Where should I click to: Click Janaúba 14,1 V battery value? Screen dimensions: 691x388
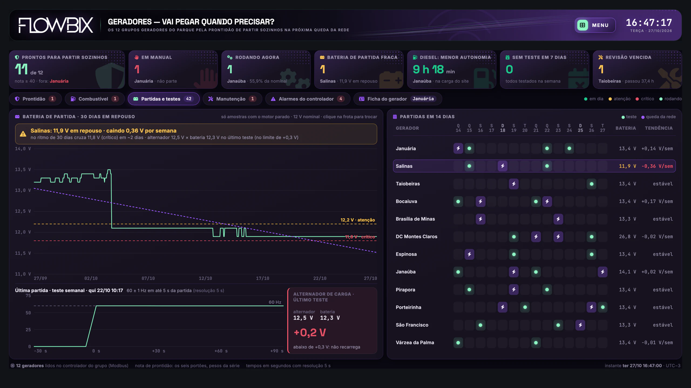(x=628, y=272)
